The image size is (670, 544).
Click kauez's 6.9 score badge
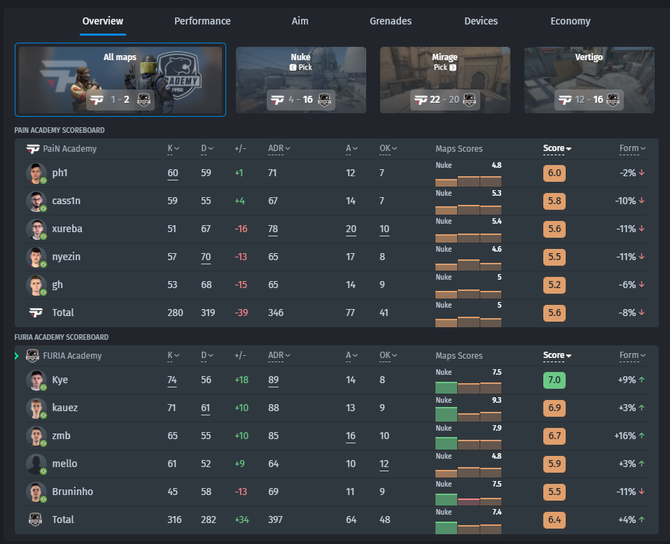coord(554,408)
